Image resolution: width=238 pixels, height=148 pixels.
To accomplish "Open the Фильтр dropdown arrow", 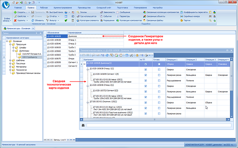I will (58, 20).
